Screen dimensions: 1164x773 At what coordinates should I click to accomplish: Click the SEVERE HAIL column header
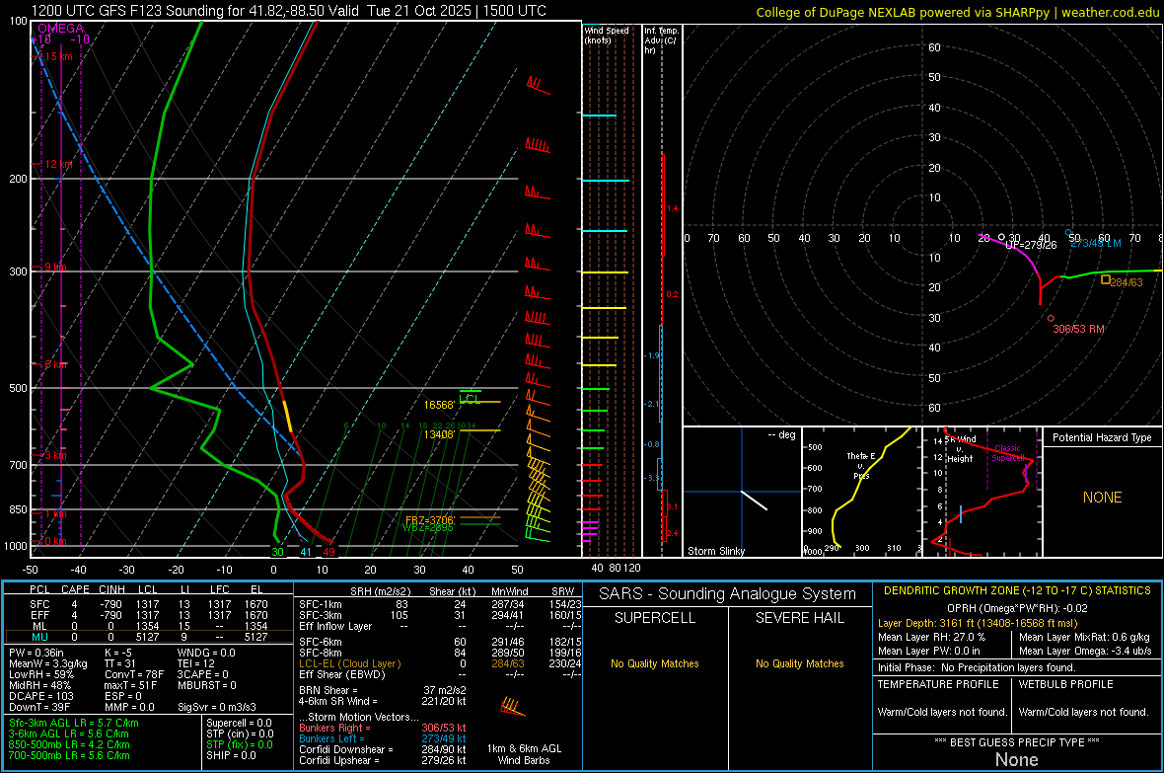[x=799, y=618]
